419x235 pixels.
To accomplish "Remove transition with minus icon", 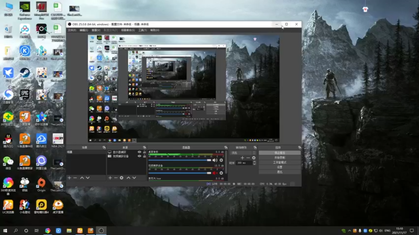I will tap(248, 158).
